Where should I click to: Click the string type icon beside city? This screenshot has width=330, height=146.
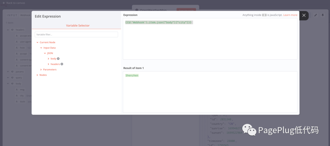click(17, 96)
